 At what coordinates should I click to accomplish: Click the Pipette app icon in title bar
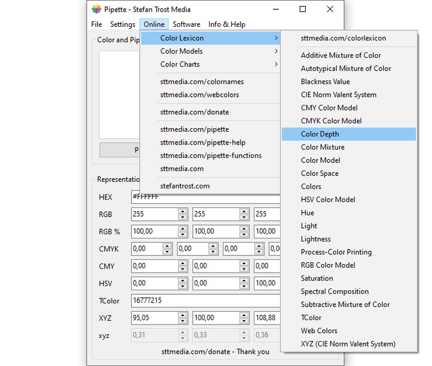point(96,9)
